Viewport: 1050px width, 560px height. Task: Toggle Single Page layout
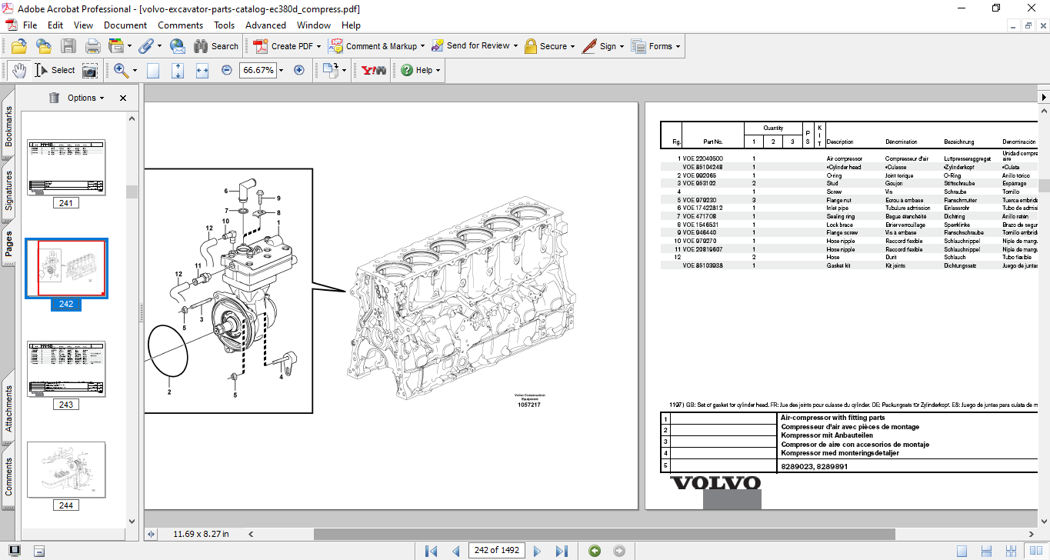[962, 551]
